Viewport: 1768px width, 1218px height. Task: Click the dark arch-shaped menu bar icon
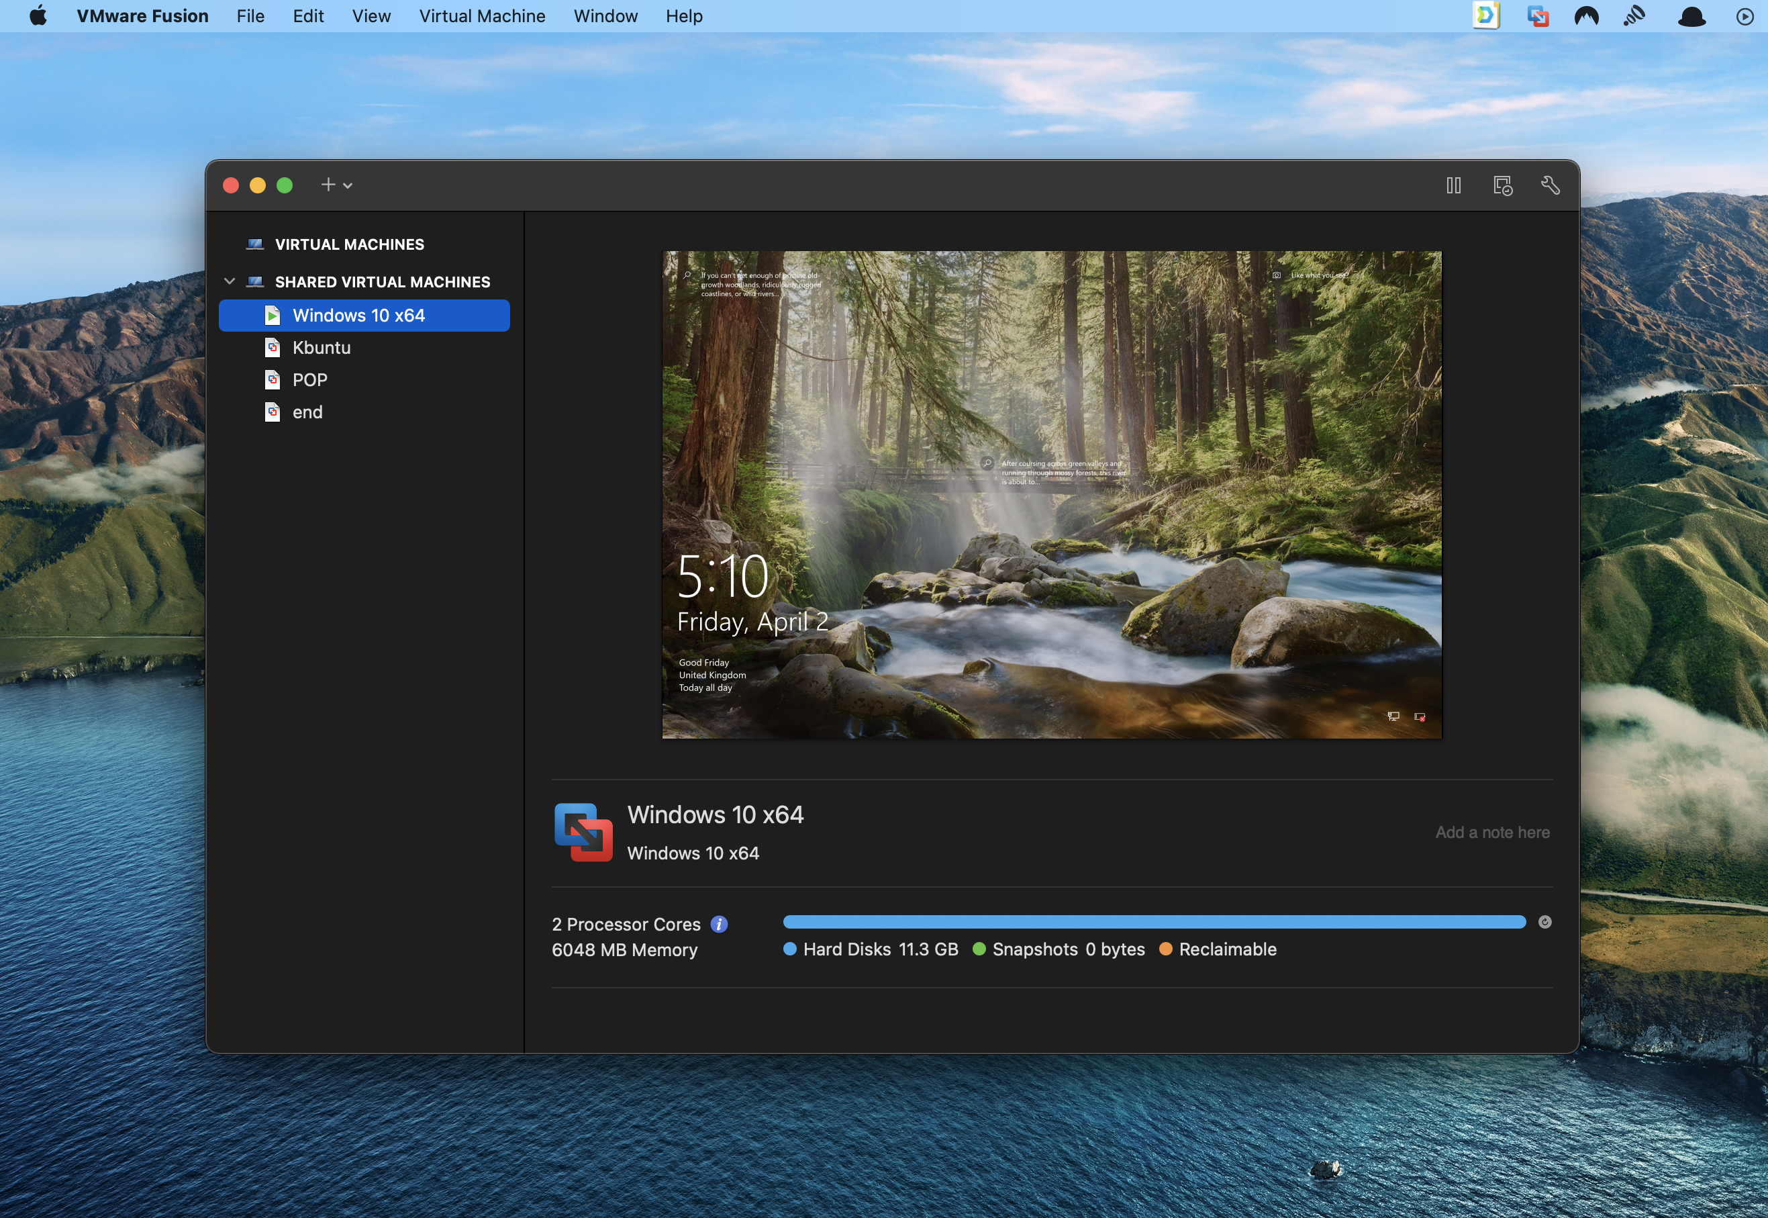[1587, 16]
